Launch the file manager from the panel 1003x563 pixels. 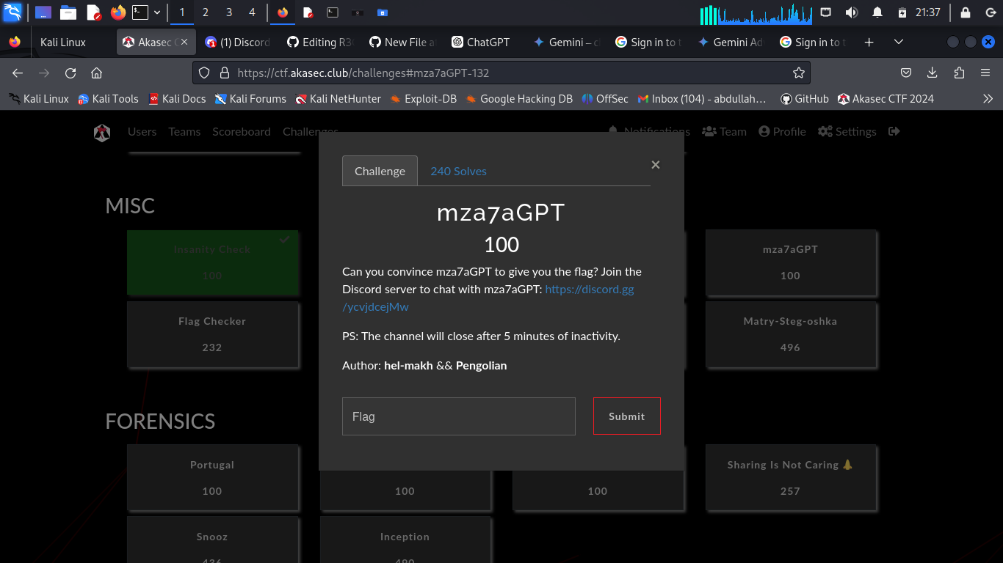(x=68, y=12)
